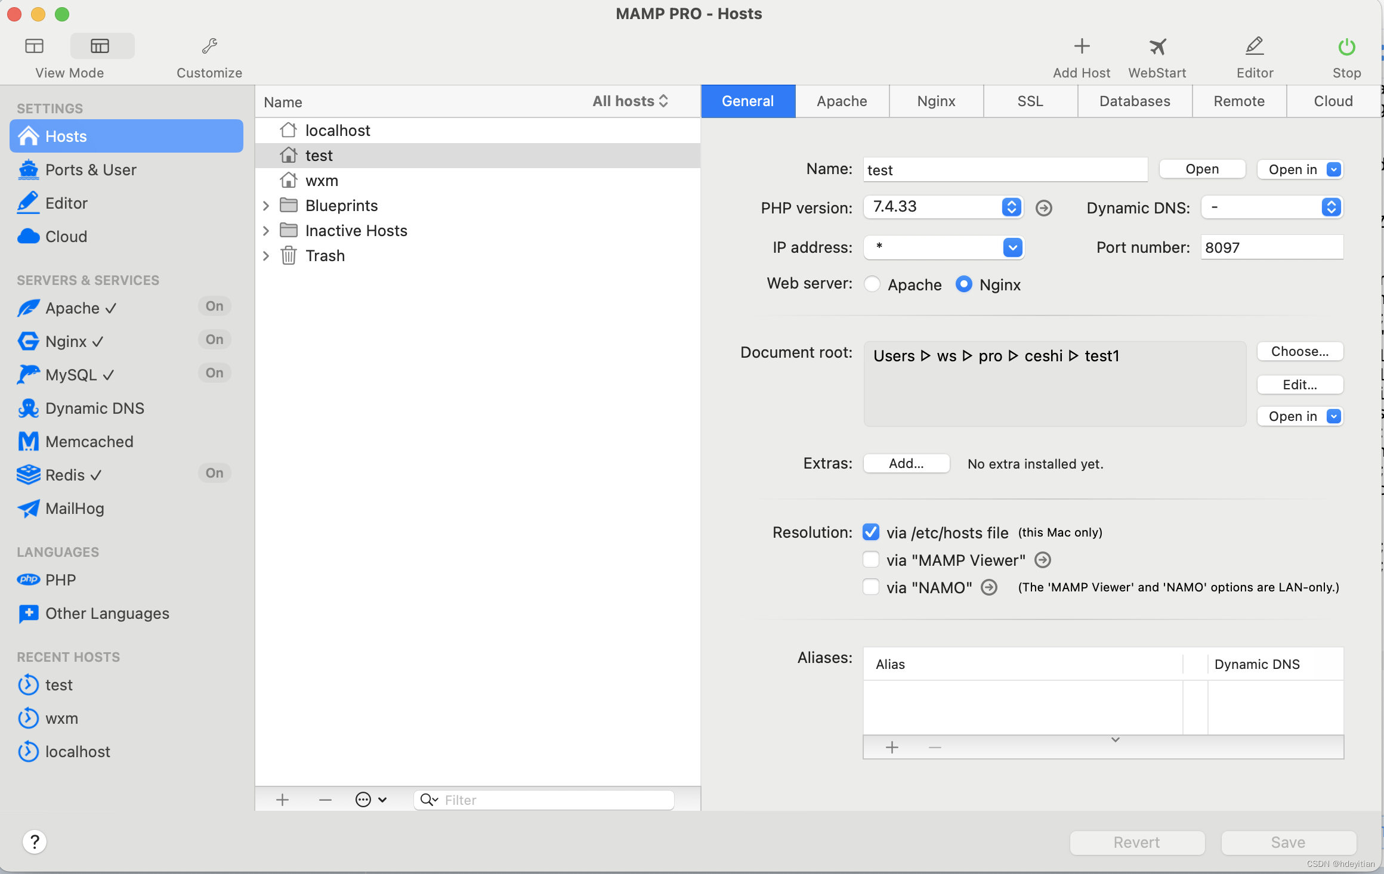
Task: Open the Customize wrench tool
Action: pyautogui.click(x=209, y=47)
